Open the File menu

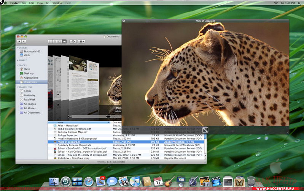click(24, 3)
